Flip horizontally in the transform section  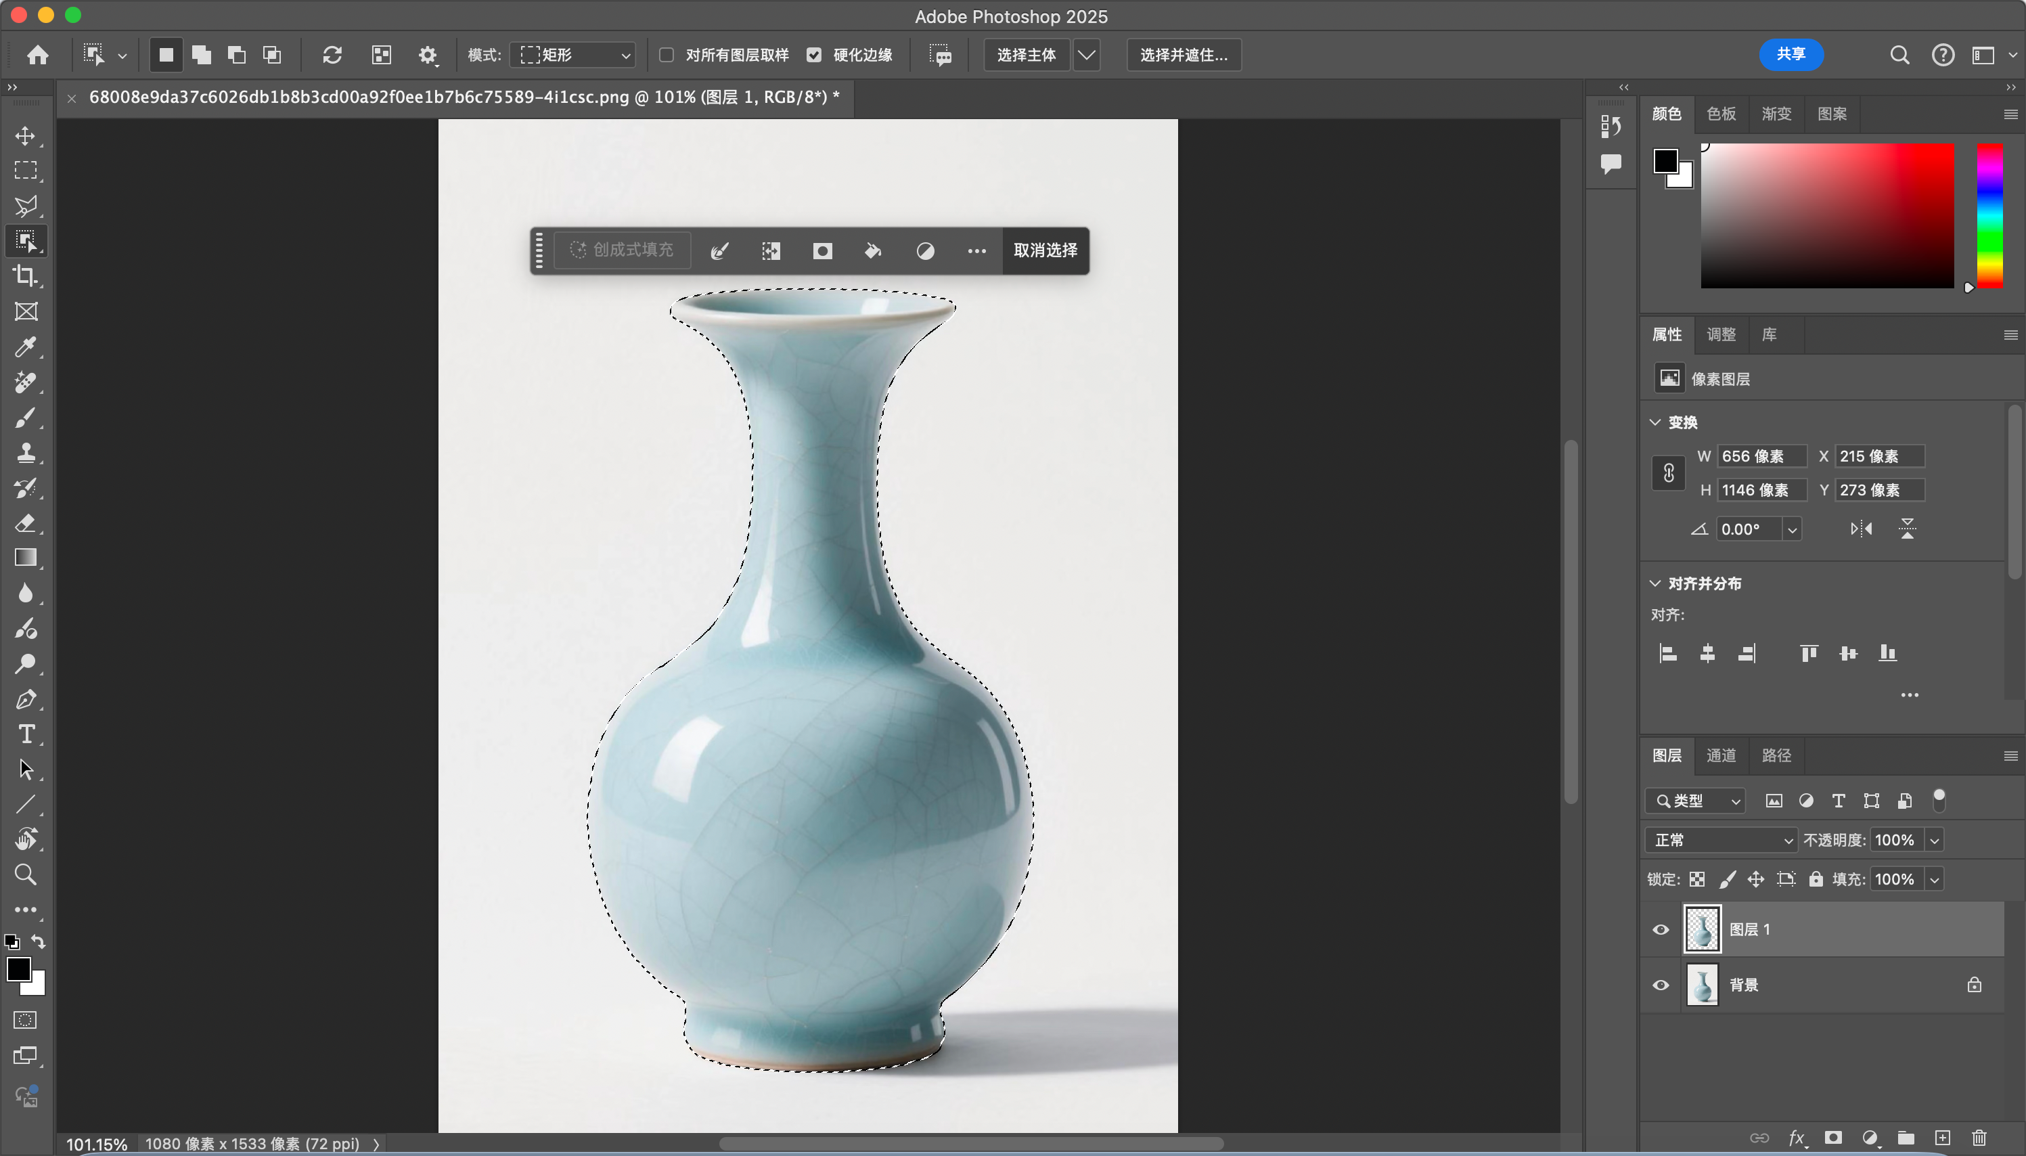[1861, 529]
